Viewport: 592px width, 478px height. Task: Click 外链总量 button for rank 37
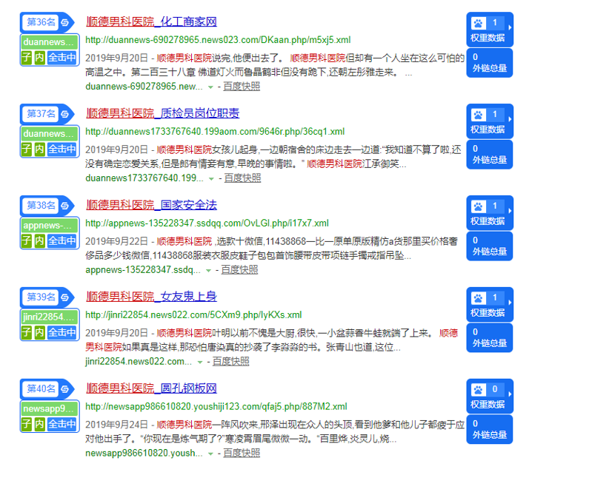[490, 155]
